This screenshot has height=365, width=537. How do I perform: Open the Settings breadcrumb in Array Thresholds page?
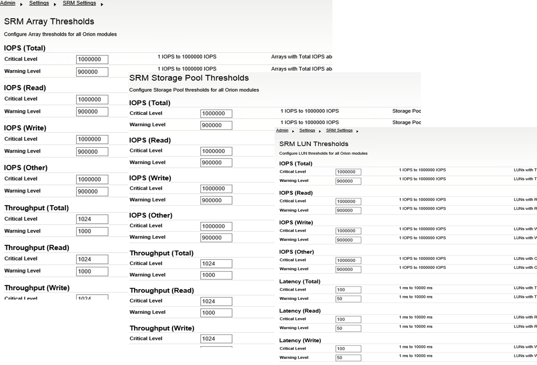[39, 3]
